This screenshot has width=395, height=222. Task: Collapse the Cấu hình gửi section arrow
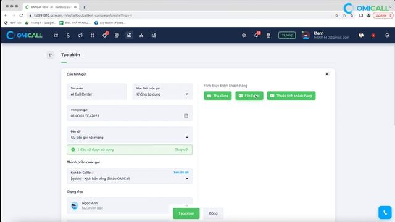pos(326,74)
